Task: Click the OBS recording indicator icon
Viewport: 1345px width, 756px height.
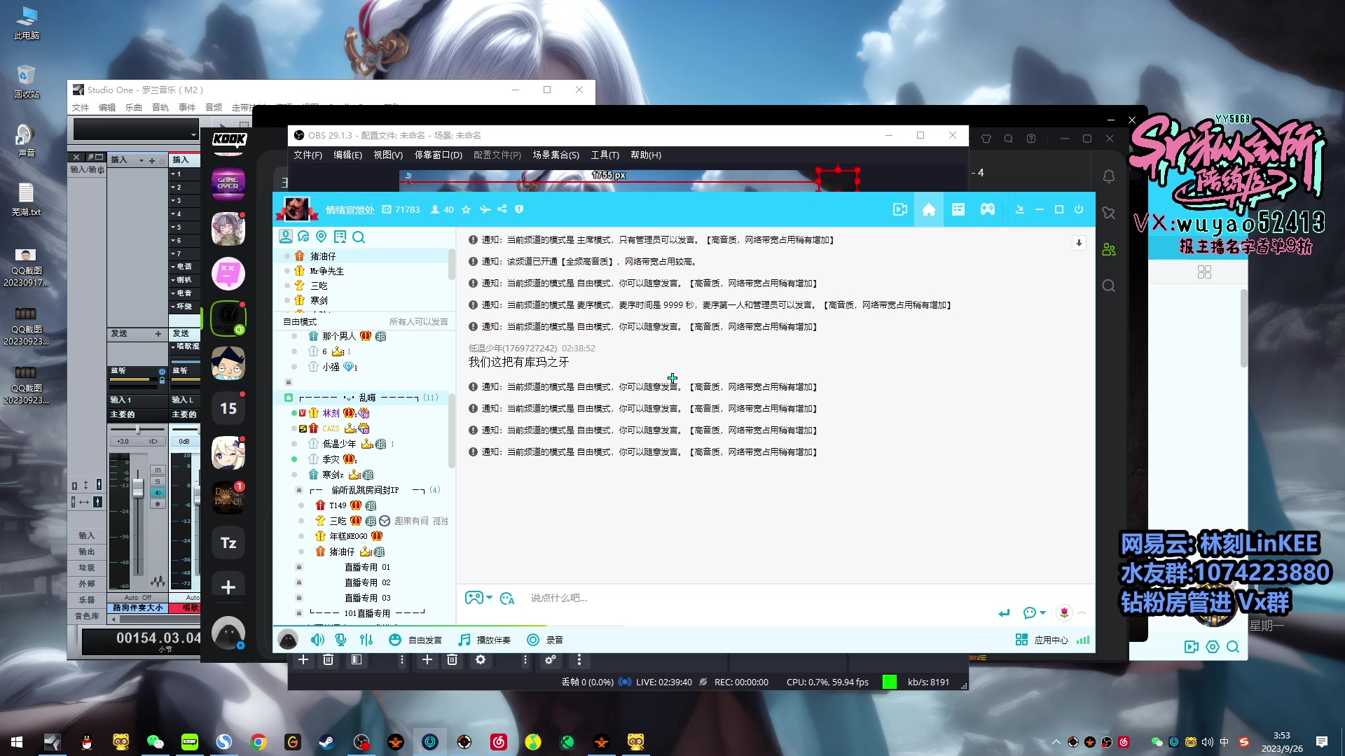Action: [x=702, y=682]
